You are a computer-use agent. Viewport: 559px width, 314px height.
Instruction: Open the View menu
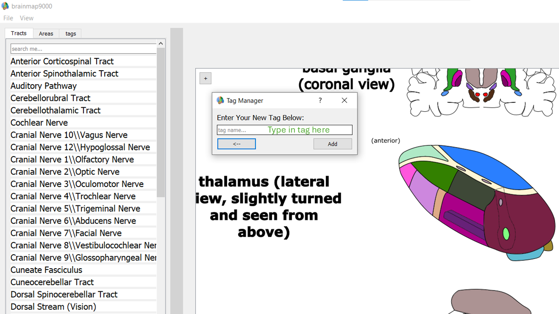coord(27,18)
